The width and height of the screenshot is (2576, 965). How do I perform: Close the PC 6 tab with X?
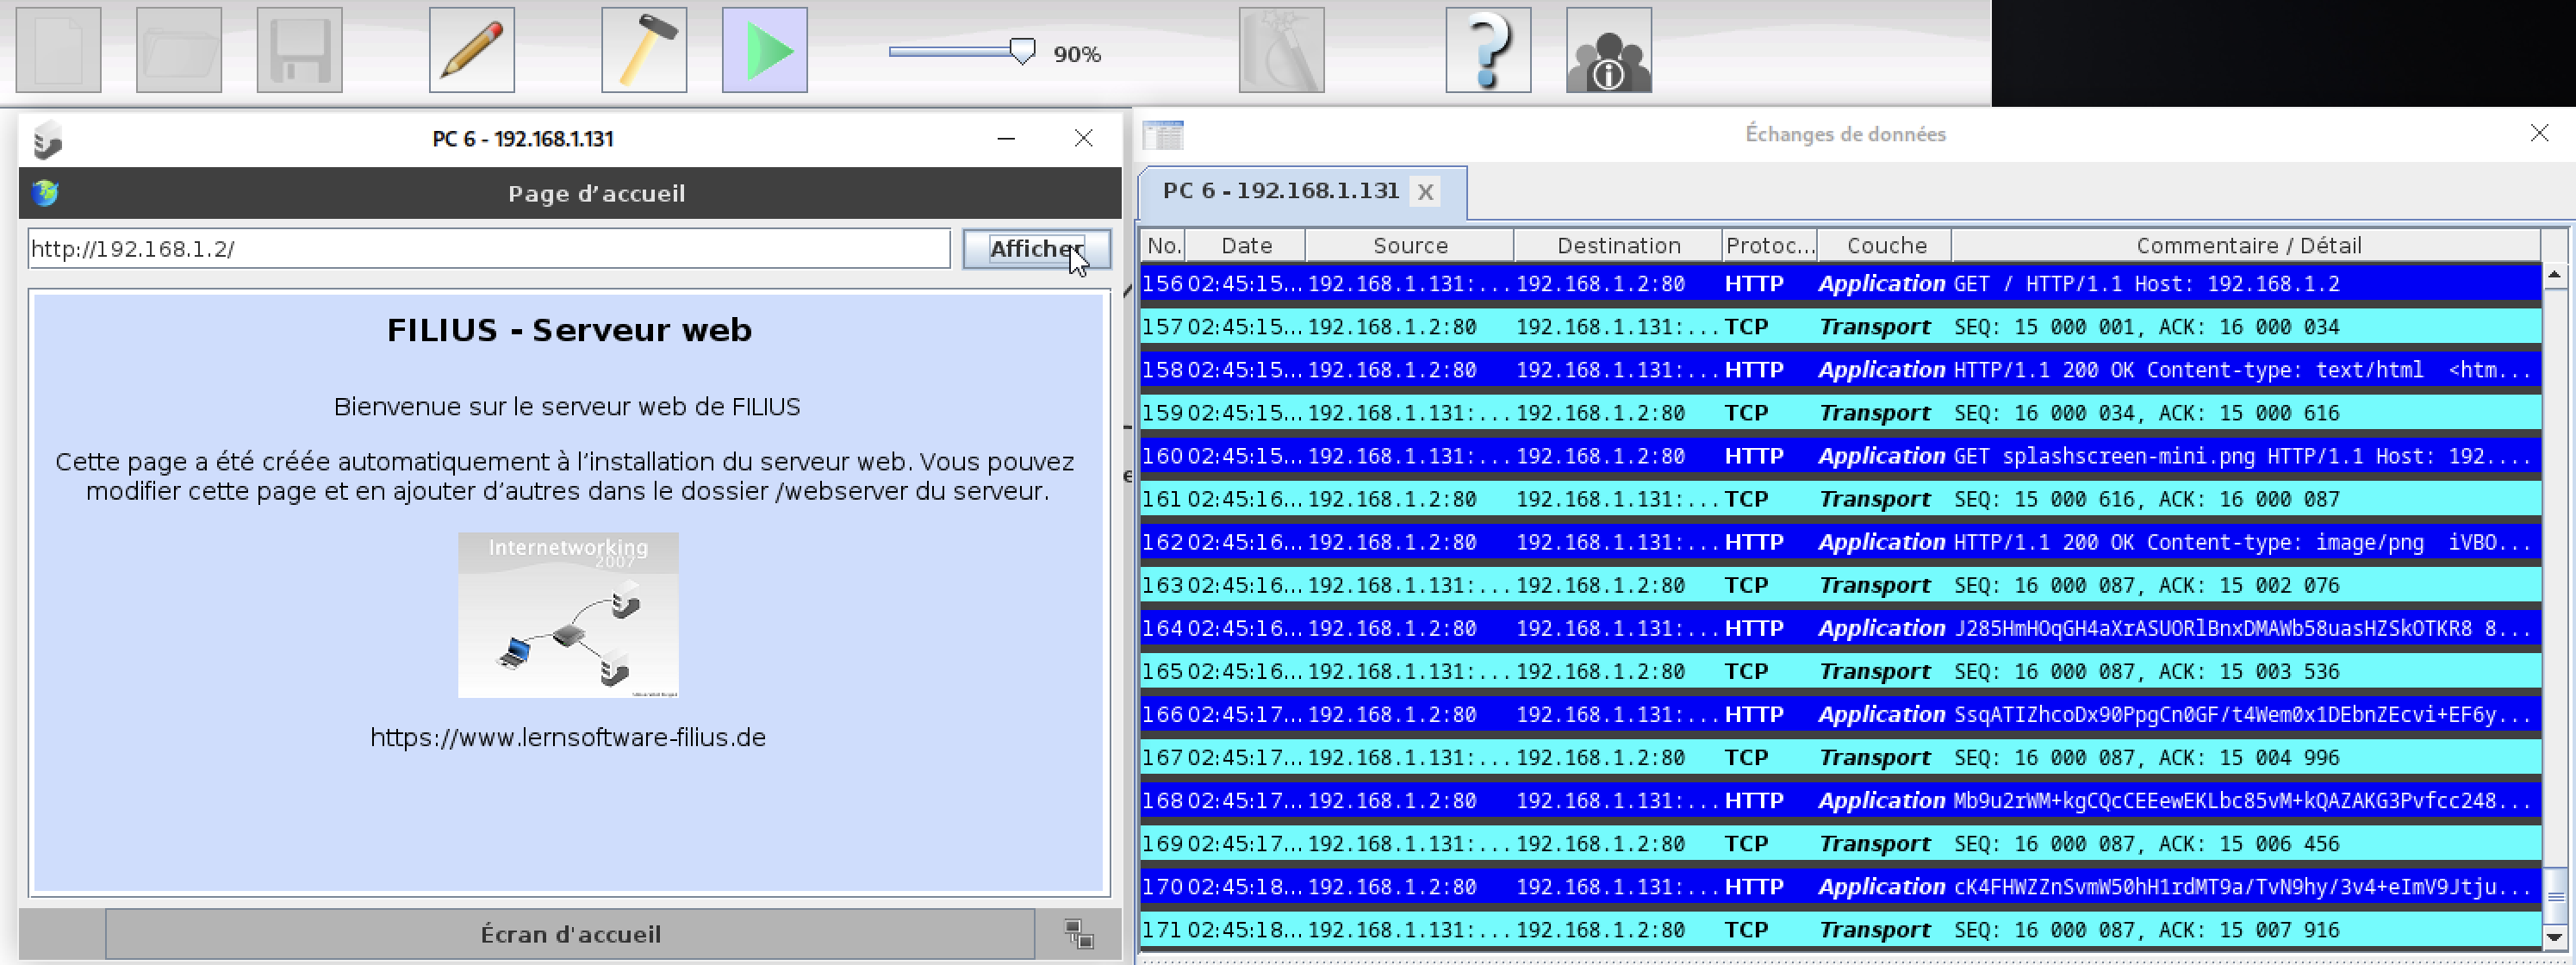(x=1425, y=192)
